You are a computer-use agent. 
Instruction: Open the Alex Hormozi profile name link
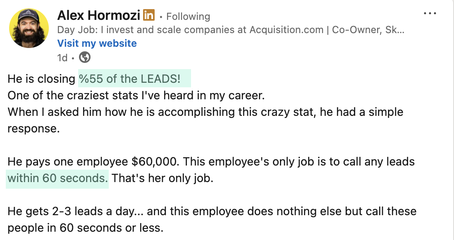click(x=99, y=16)
